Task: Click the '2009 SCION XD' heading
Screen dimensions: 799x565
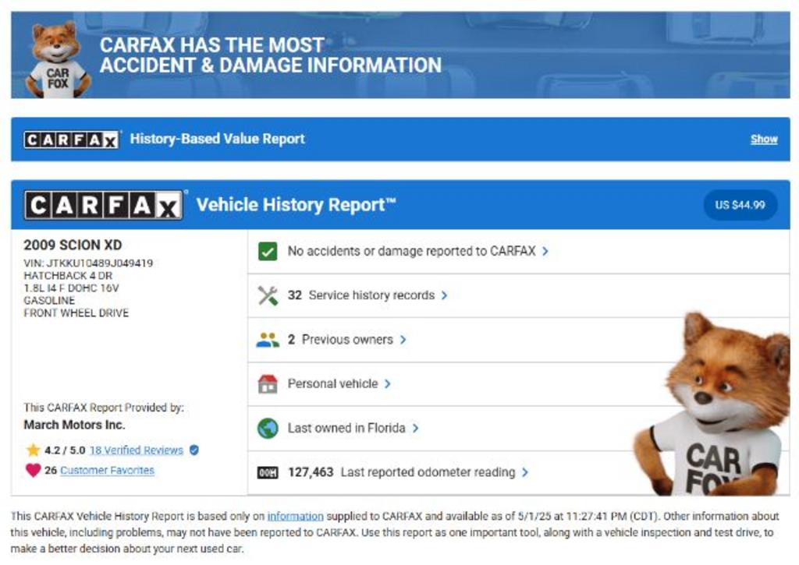Action: click(x=73, y=245)
